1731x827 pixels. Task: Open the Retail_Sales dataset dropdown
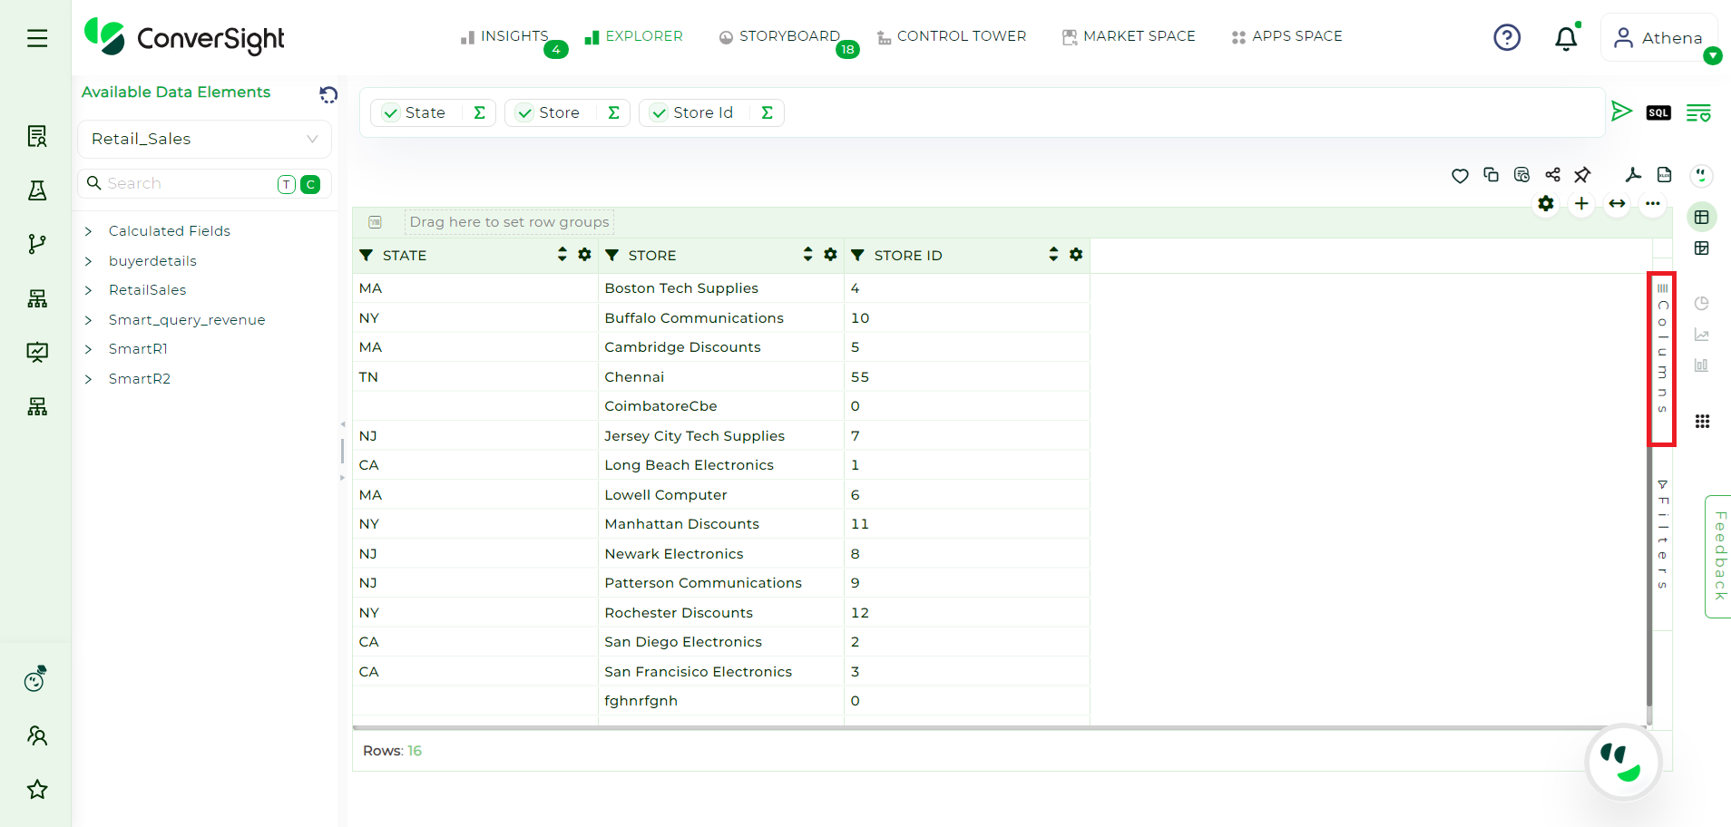point(204,139)
